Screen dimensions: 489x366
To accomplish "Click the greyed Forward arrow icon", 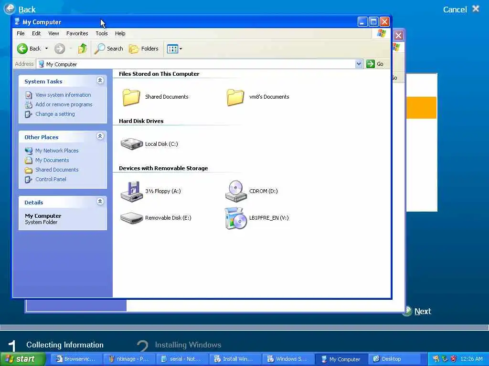I will pyautogui.click(x=60, y=49).
